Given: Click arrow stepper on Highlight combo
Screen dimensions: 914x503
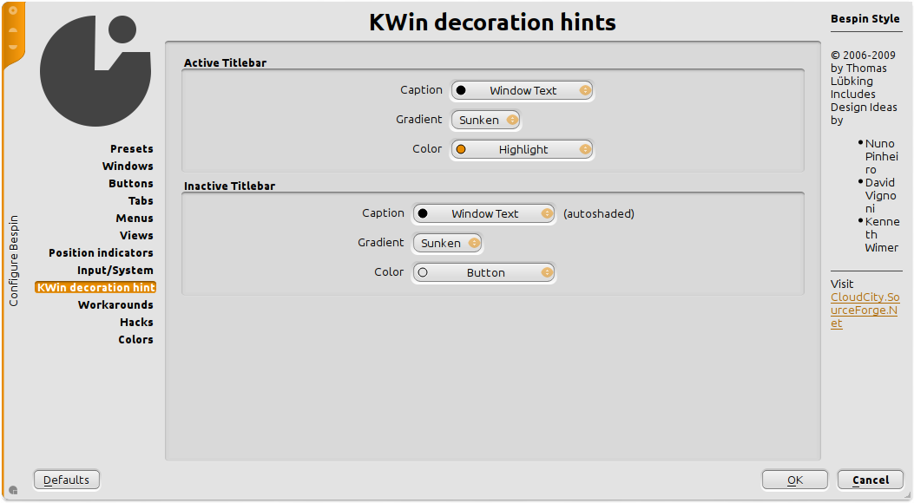Looking at the screenshot, I should coord(585,150).
